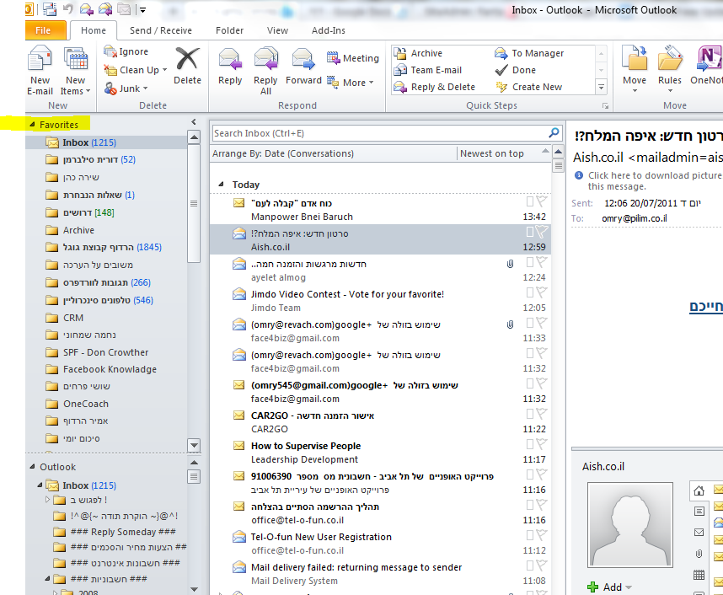Open the New Items icon menu
This screenshot has height=595, width=723.
(x=76, y=60)
